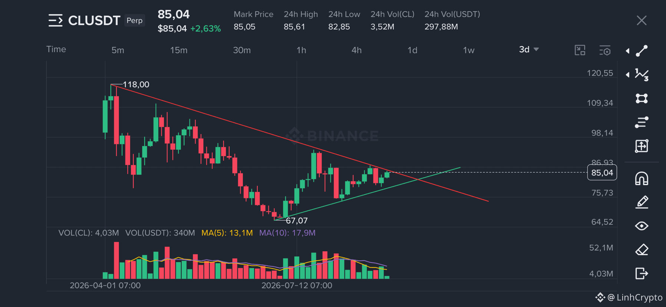Select the Time chart option
Image resolution: width=666 pixels, height=307 pixels.
(x=56, y=49)
